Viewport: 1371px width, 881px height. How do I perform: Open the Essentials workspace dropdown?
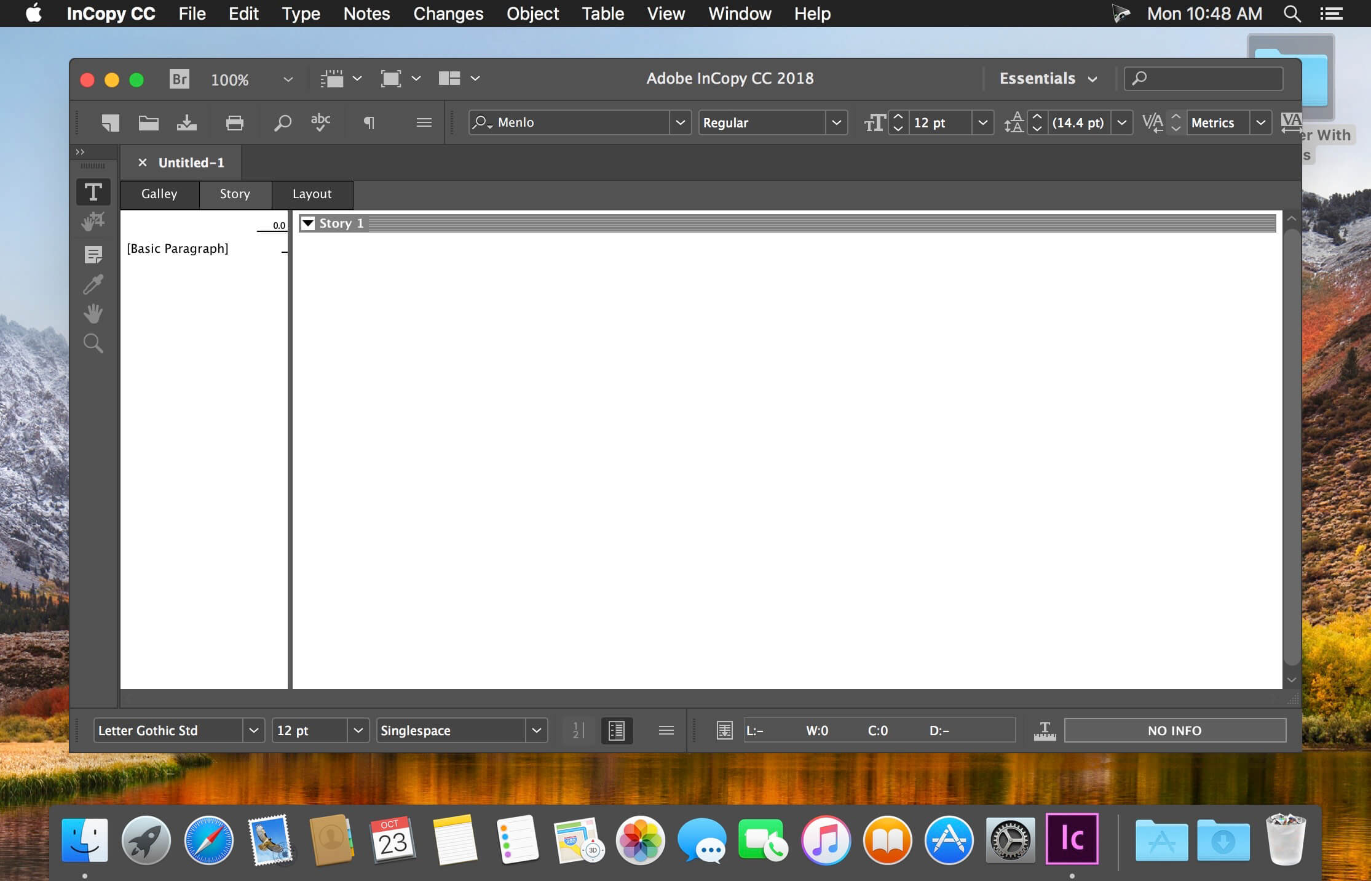1048,78
